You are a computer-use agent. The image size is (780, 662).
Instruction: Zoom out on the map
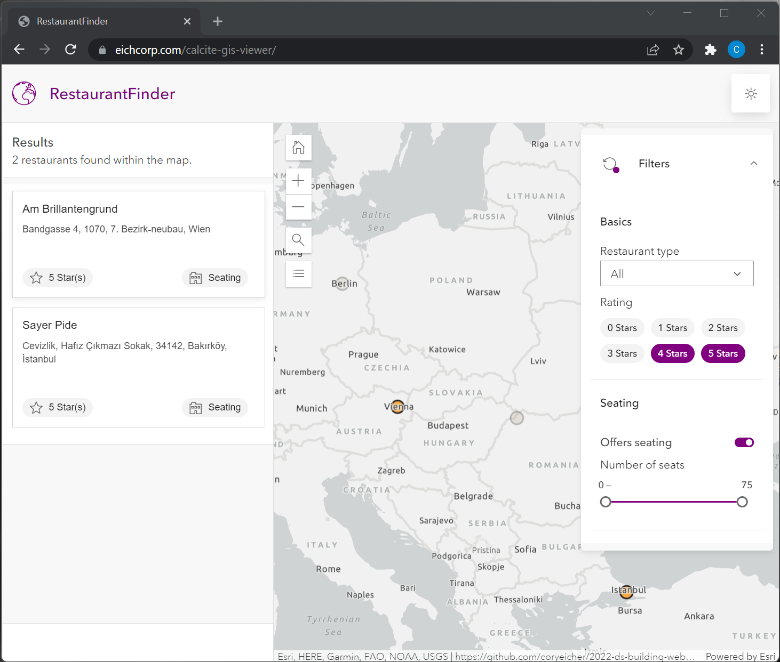pyautogui.click(x=298, y=207)
